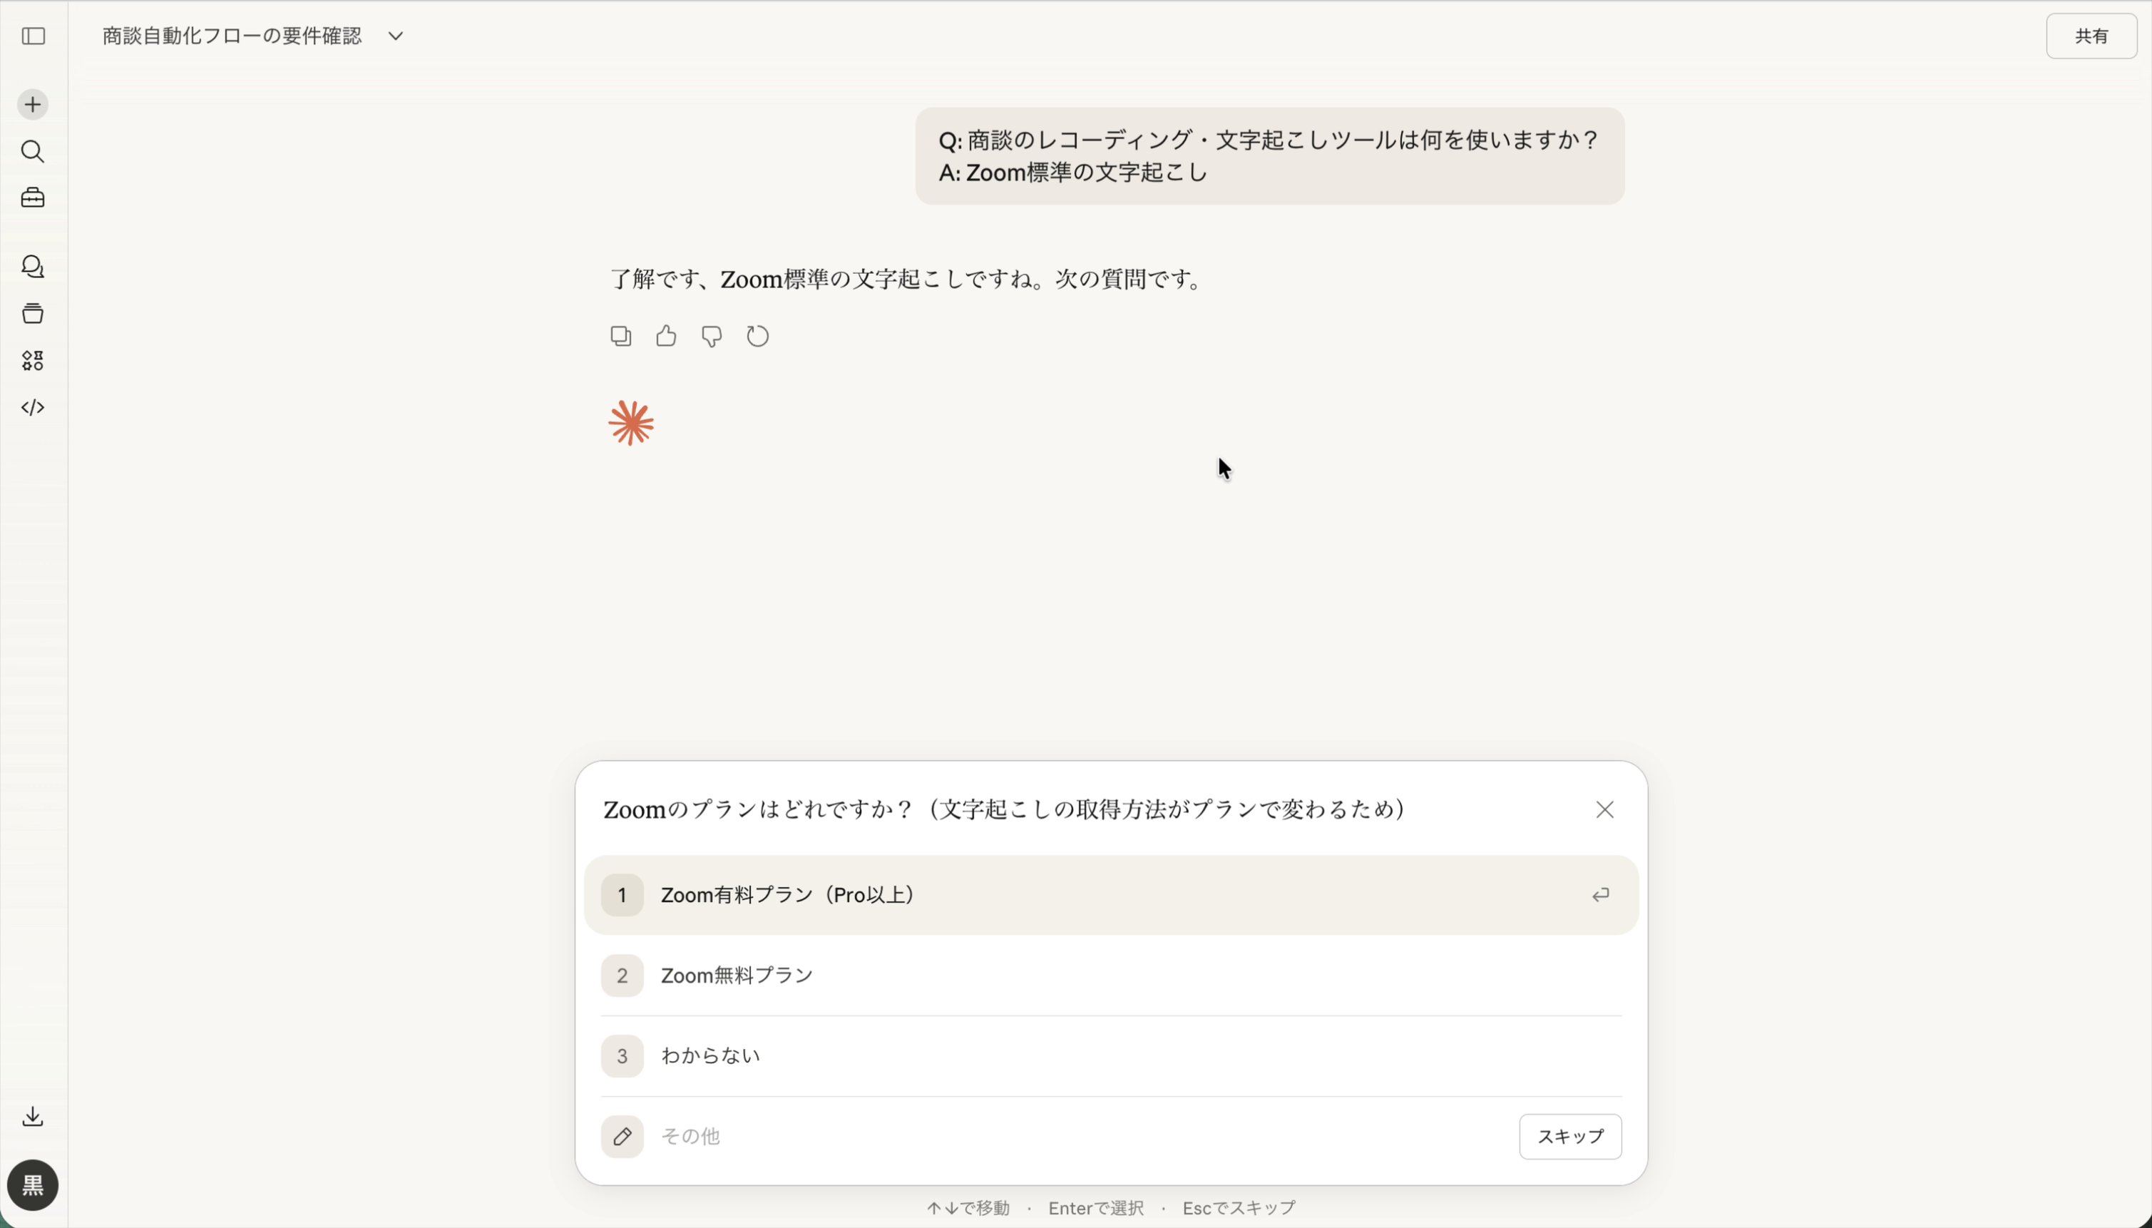Toggle the sidebar panel
The width and height of the screenshot is (2152, 1228).
(x=34, y=36)
